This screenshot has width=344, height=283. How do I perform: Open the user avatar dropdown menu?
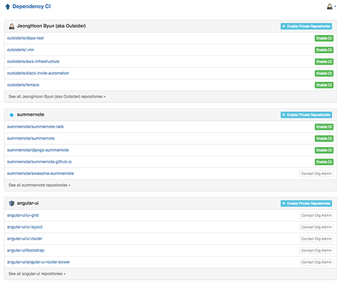[x=331, y=6]
